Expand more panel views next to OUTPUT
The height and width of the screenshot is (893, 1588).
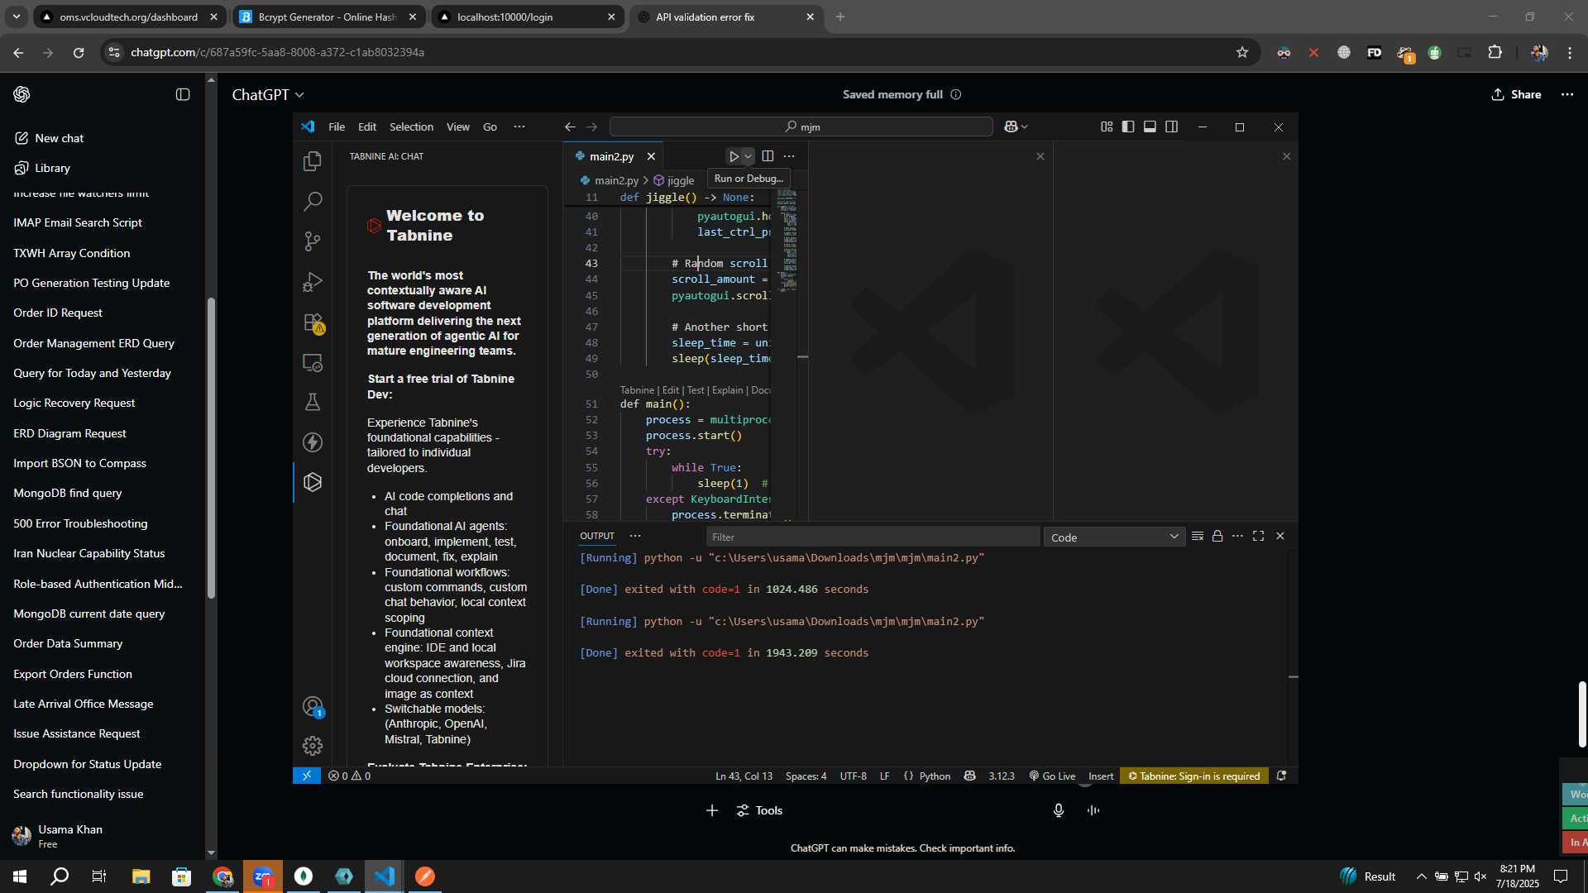[x=635, y=536]
